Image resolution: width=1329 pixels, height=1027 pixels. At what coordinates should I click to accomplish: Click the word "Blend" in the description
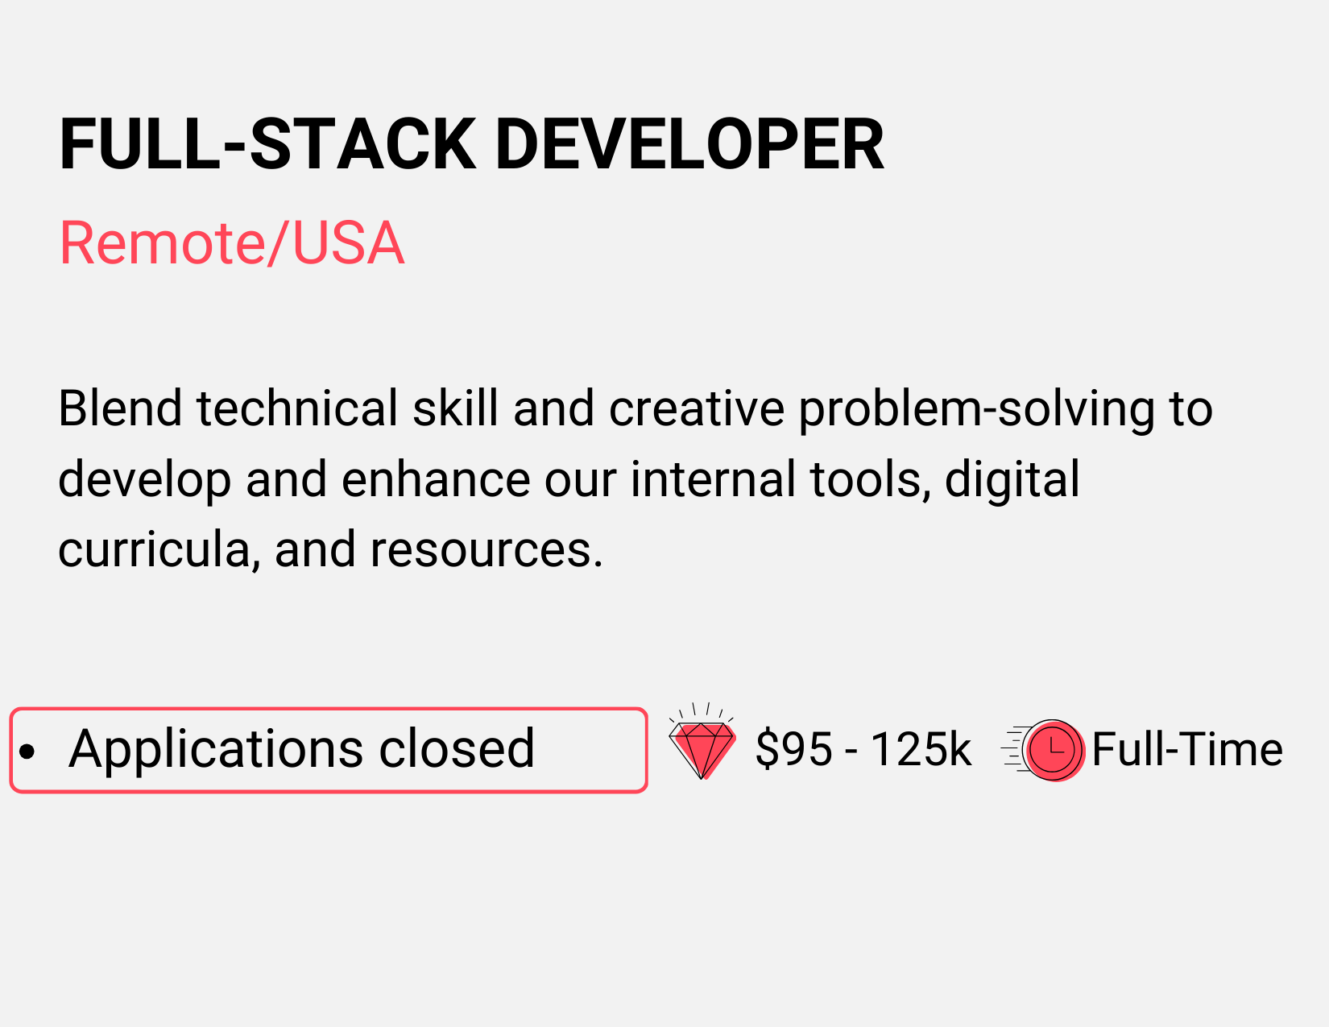120,408
